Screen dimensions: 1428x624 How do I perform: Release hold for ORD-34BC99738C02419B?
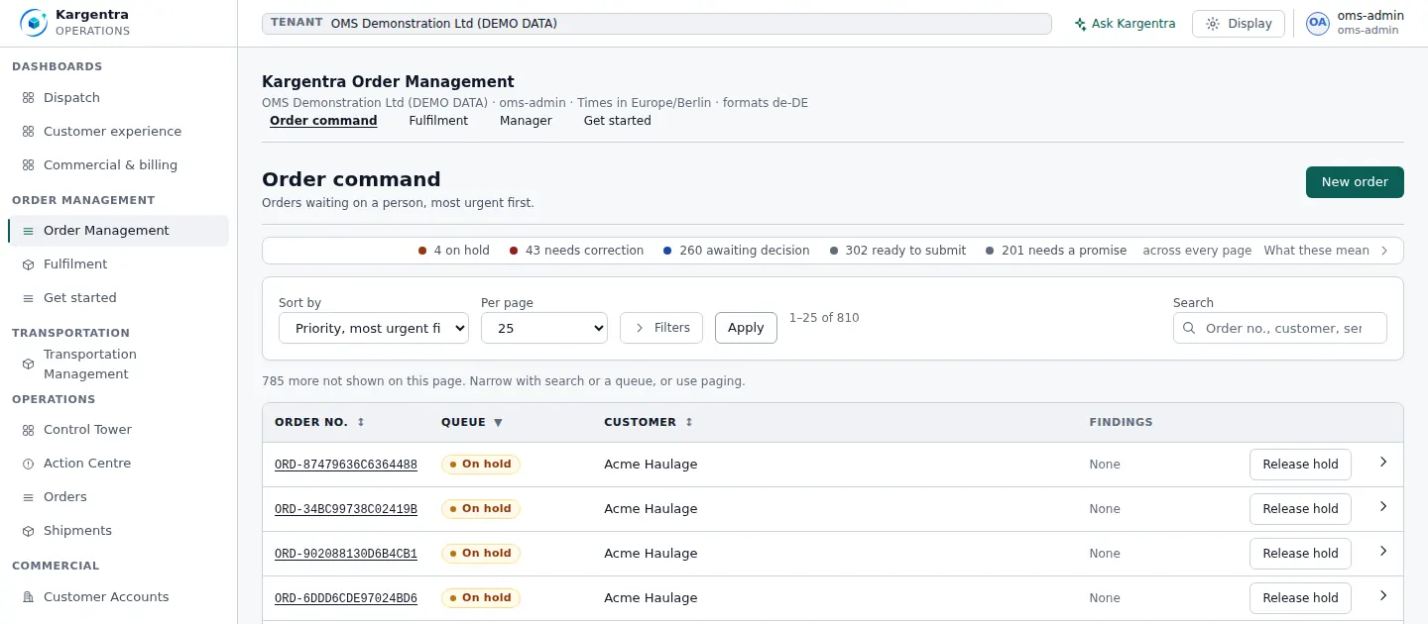point(1300,509)
